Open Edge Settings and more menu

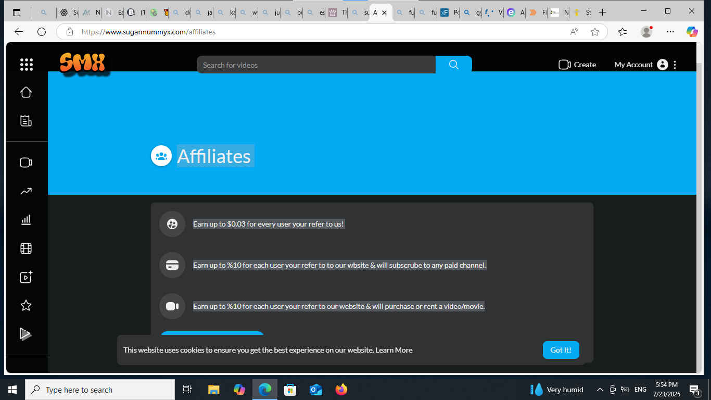click(670, 32)
